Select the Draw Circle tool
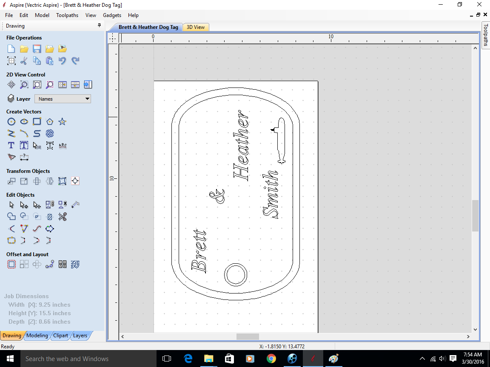This screenshot has width=490, height=367. click(x=11, y=122)
